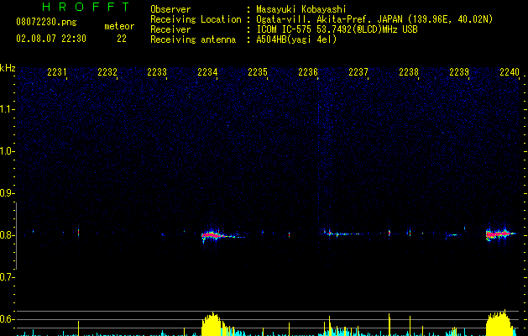Image resolution: width=528 pixels, height=336 pixels.
Task: Click the Receiving antenna label
Action: coord(193,39)
